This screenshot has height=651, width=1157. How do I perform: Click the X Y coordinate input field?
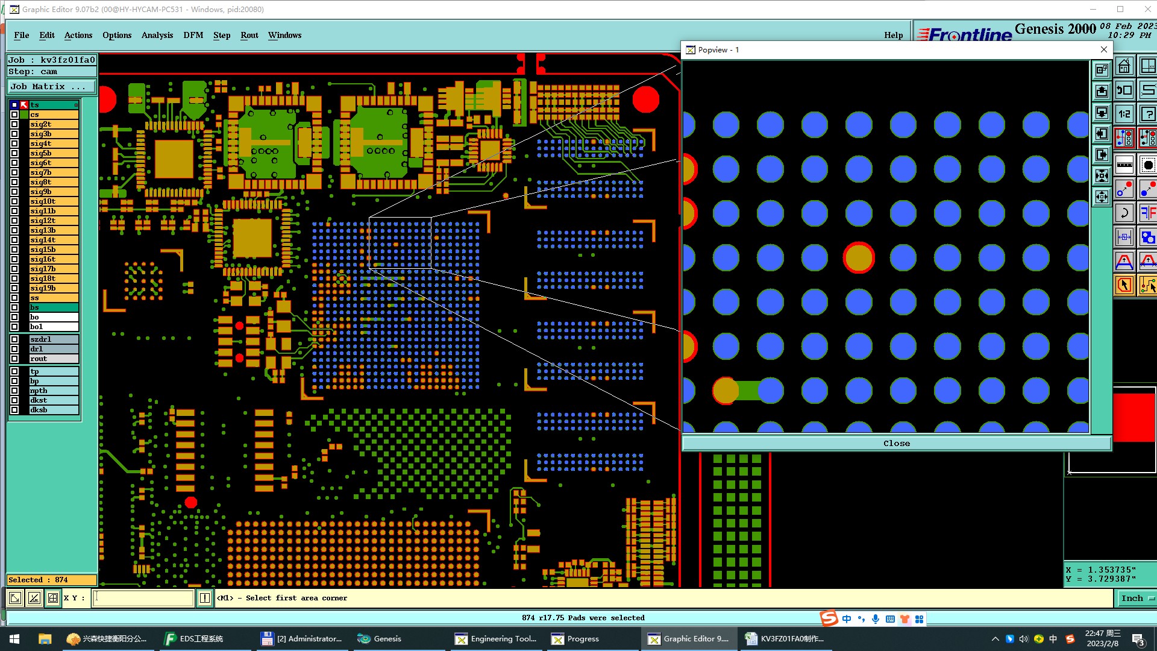[x=143, y=598]
